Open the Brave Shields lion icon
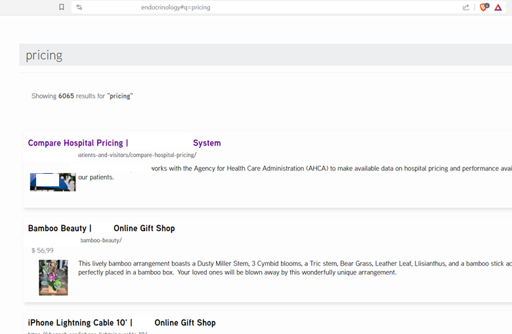 (484, 7)
